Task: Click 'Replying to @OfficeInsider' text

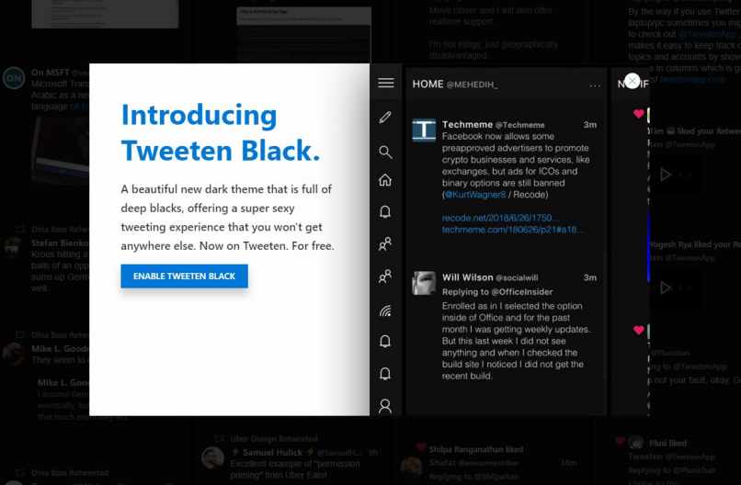Action: pos(497,292)
